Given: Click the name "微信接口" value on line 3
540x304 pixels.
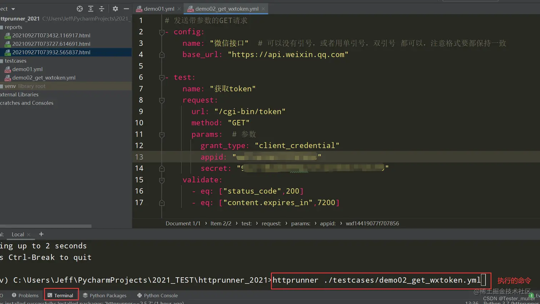Looking at the screenshot, I should (229, 43).
